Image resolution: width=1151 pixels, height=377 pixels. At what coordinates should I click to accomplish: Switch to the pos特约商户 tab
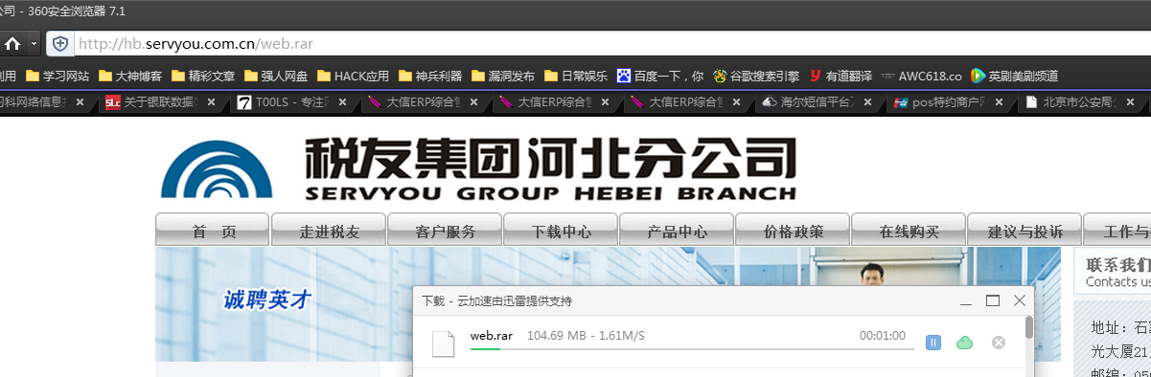(x=947, y=101)
